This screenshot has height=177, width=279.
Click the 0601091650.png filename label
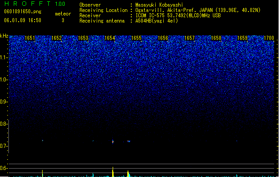click(x=23, y=12)
